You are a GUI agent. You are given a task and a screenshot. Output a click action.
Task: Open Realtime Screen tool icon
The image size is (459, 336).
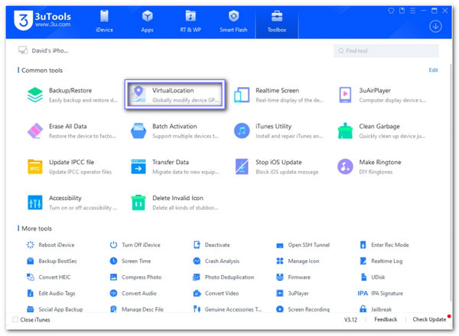pyautogui.click(x=242, y=95)
